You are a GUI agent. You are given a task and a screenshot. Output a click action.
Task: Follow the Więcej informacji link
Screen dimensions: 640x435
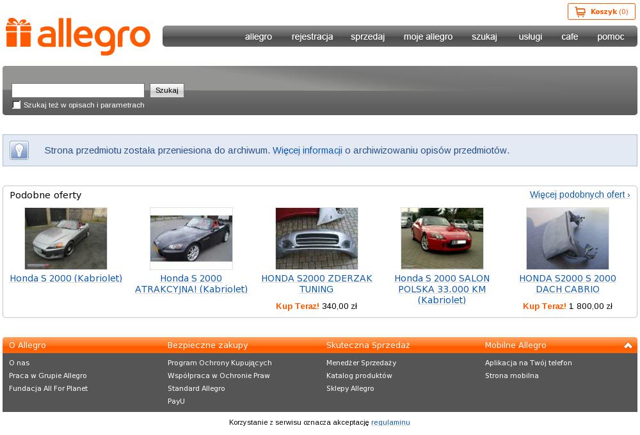pos(307,150)
